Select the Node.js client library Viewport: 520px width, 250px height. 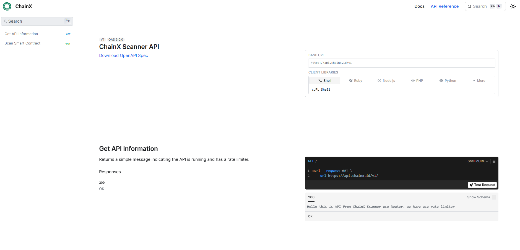386,81
